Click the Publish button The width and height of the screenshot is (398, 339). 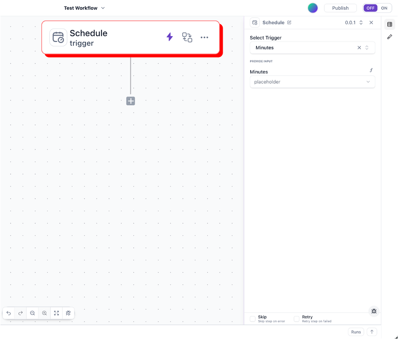coord(341,8)
